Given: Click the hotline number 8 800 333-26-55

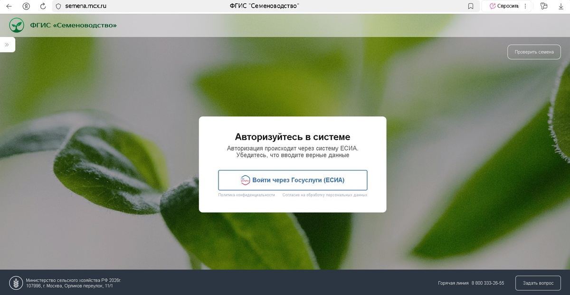Looking at the screenshot, I should coord(487,283).
